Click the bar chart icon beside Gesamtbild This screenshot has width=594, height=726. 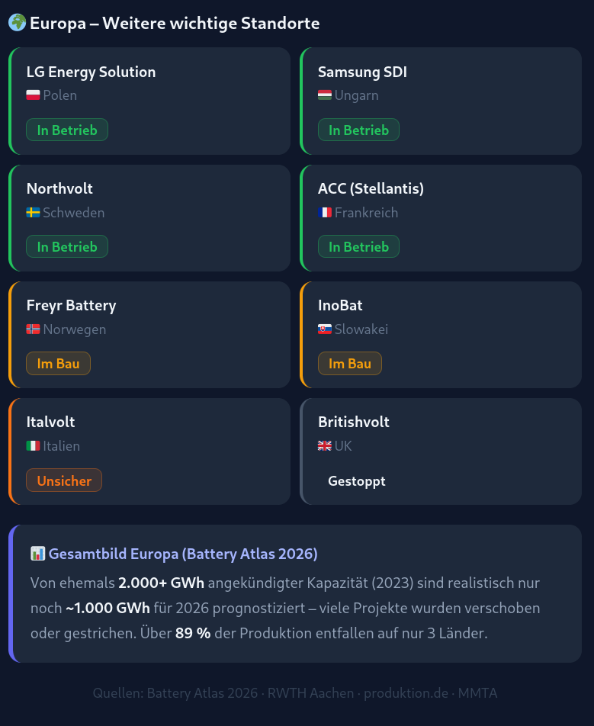37,554
